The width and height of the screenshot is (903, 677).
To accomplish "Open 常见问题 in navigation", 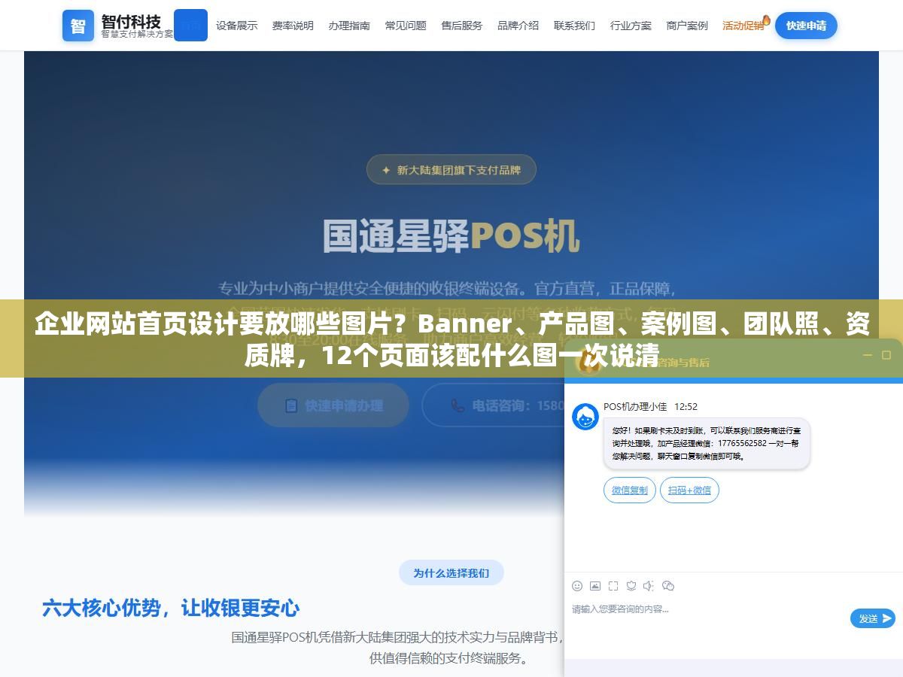I will [x=406, y=26].
